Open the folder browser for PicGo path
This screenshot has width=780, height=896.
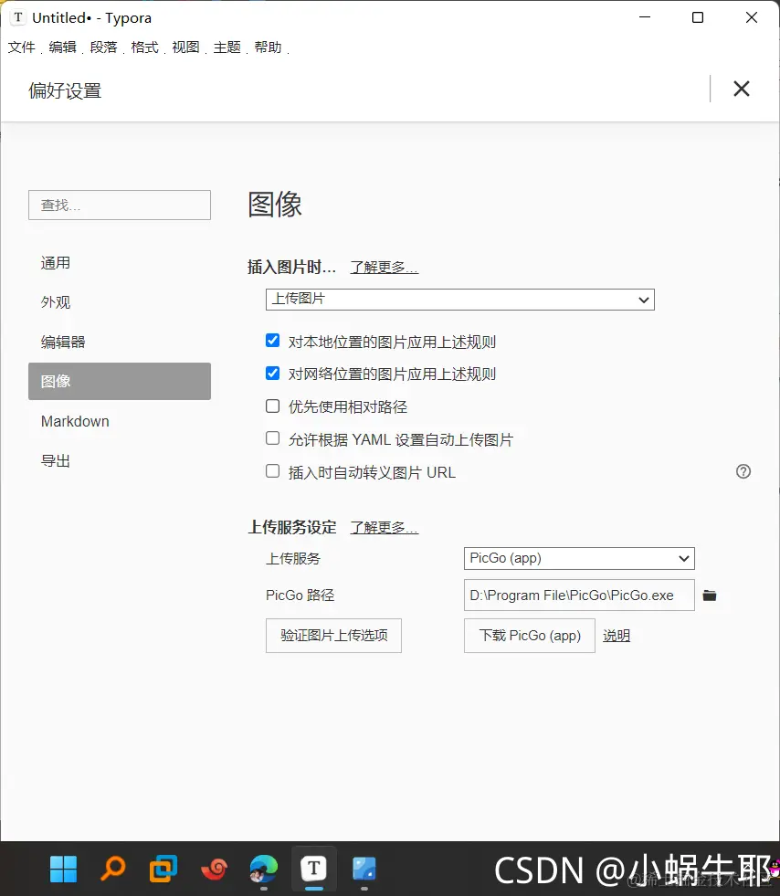[711, 595]
